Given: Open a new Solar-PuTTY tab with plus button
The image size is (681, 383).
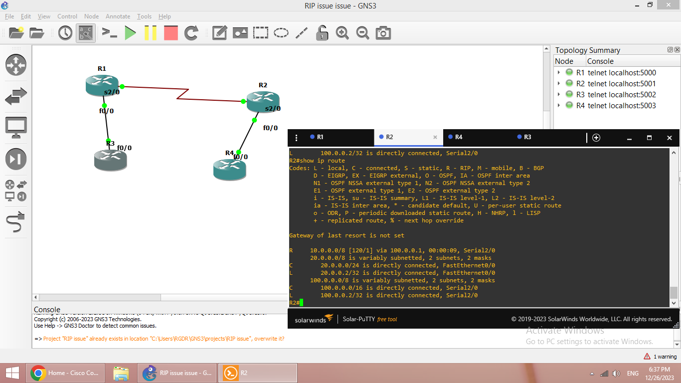Looking at the screenshot, I should (x=596, y=138).
